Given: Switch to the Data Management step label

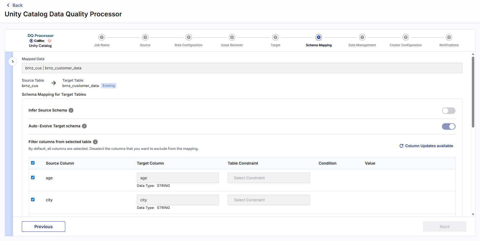Looking at the screenshot, I should click(362, 45).
